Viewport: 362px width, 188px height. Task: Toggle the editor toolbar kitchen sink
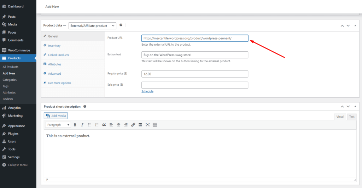tap(155, 125)
